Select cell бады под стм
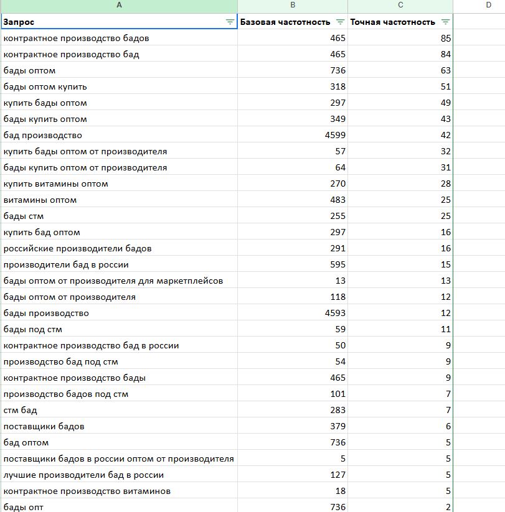Screen dimensions: 505x512 [x=119, y=329]
